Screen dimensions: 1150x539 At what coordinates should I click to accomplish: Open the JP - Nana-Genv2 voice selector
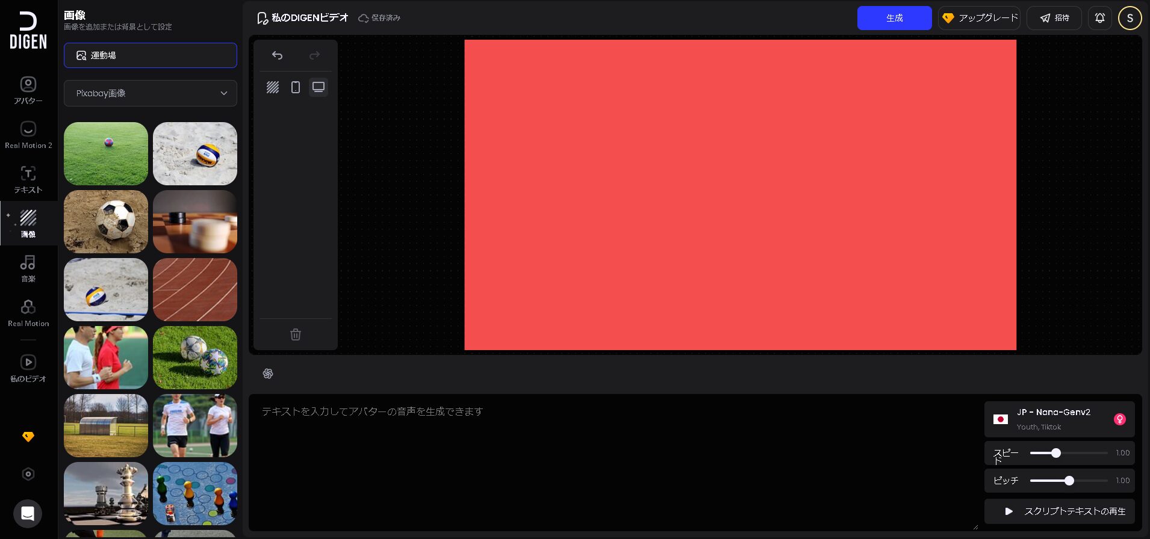(x=1060, y=419)
